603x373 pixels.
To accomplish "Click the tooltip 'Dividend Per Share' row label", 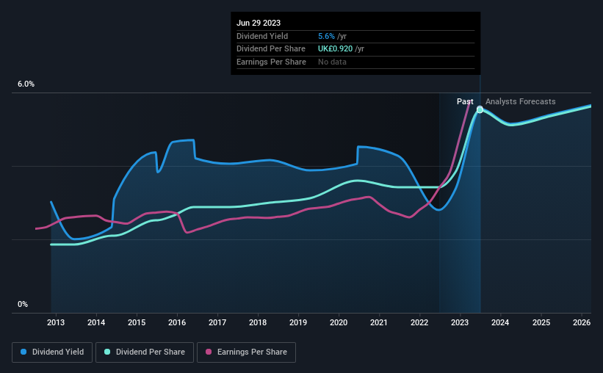I will click(x=271, y=49).
